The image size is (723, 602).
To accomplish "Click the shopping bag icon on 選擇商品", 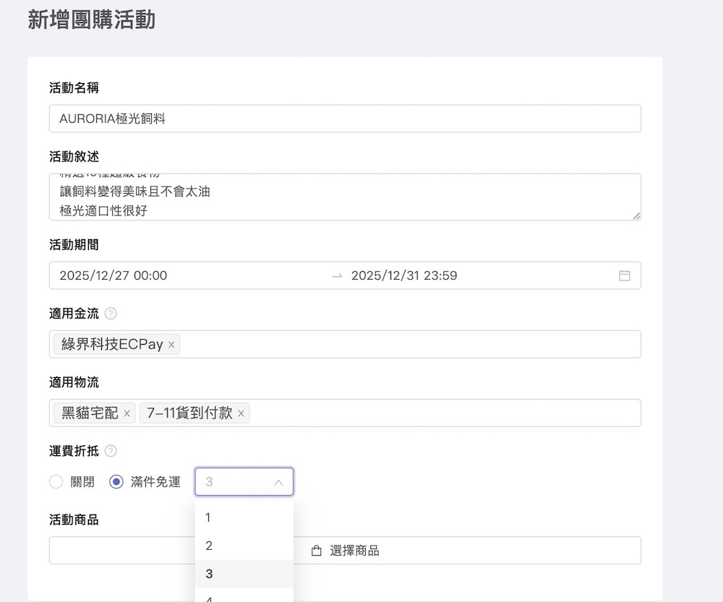I will pyautogui.click(x=316, y=551).
